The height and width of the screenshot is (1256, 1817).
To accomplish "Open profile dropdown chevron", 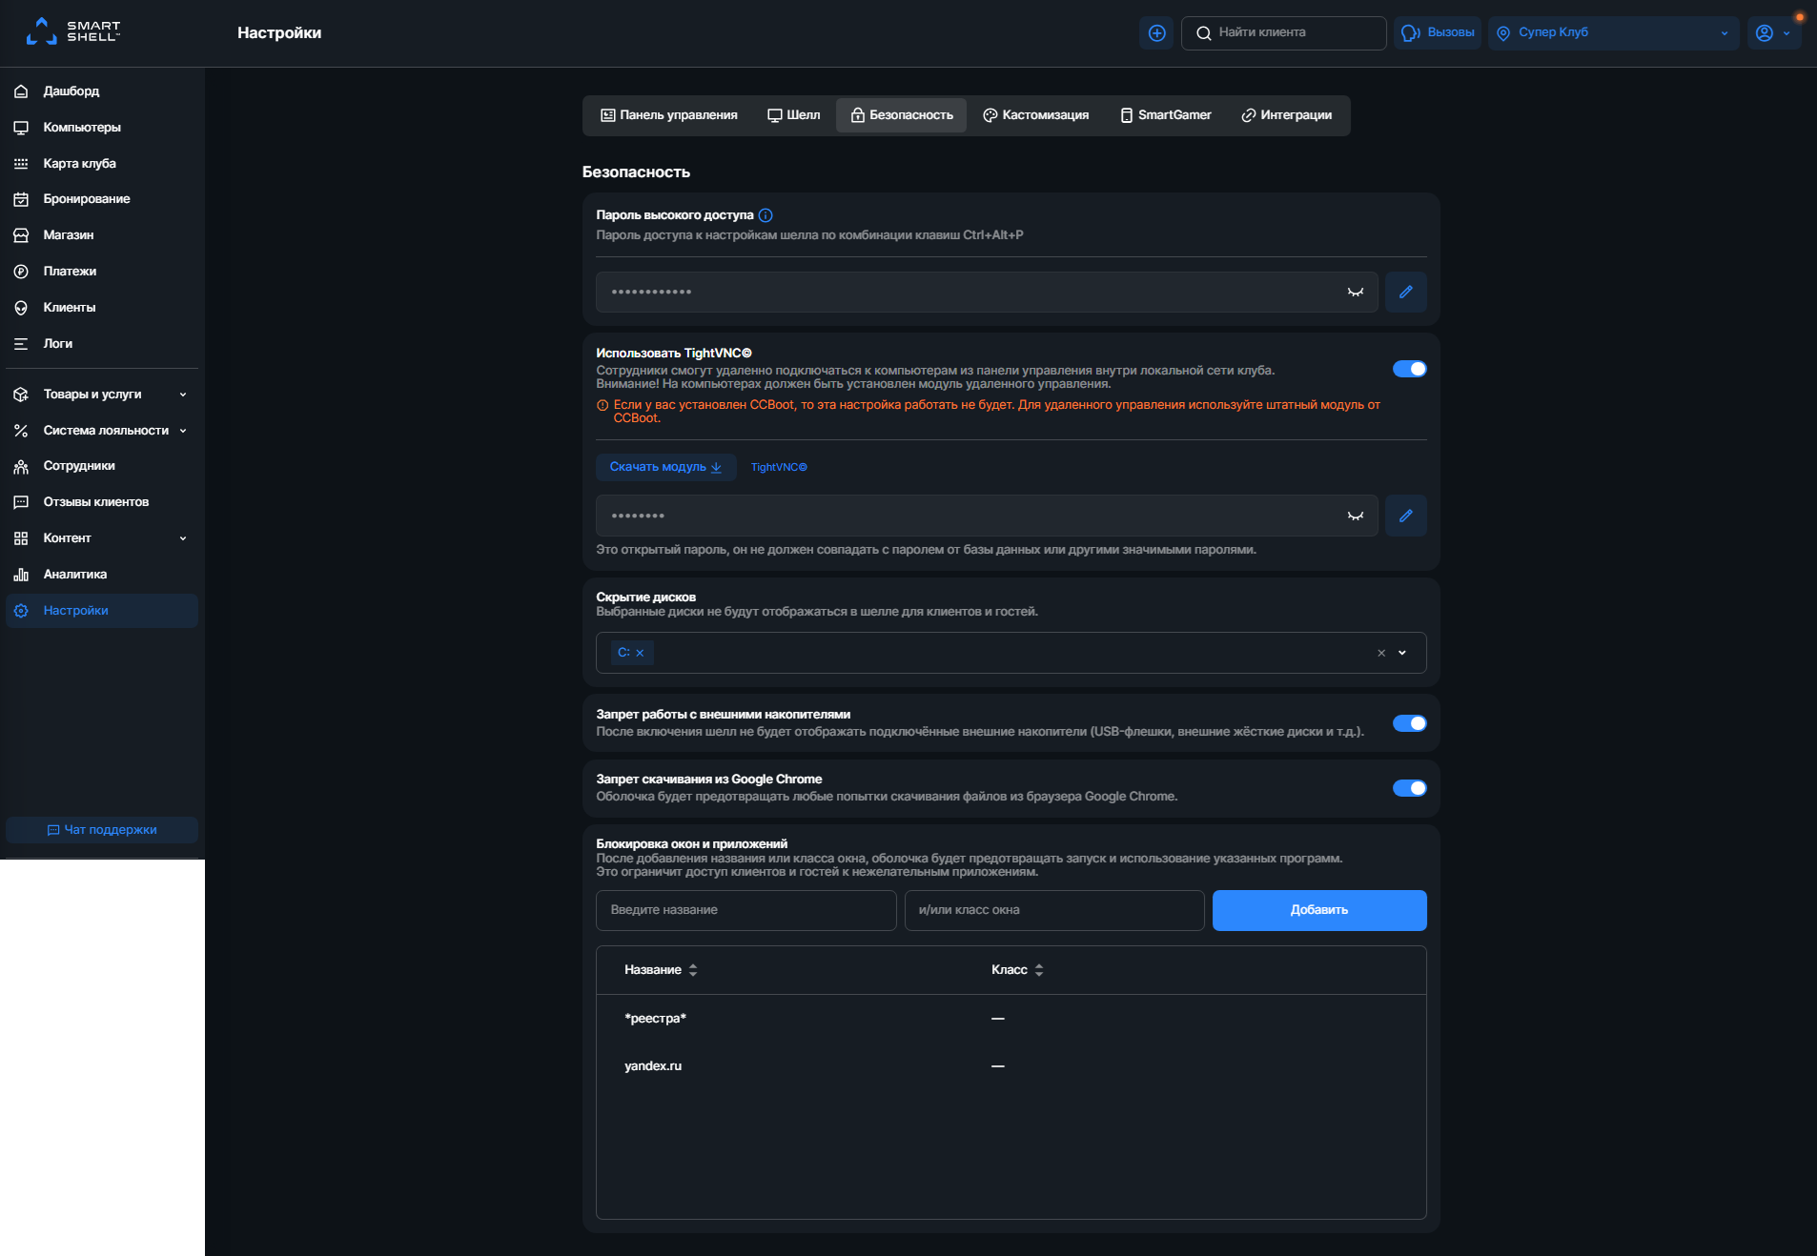I will tap(1786, 33).
